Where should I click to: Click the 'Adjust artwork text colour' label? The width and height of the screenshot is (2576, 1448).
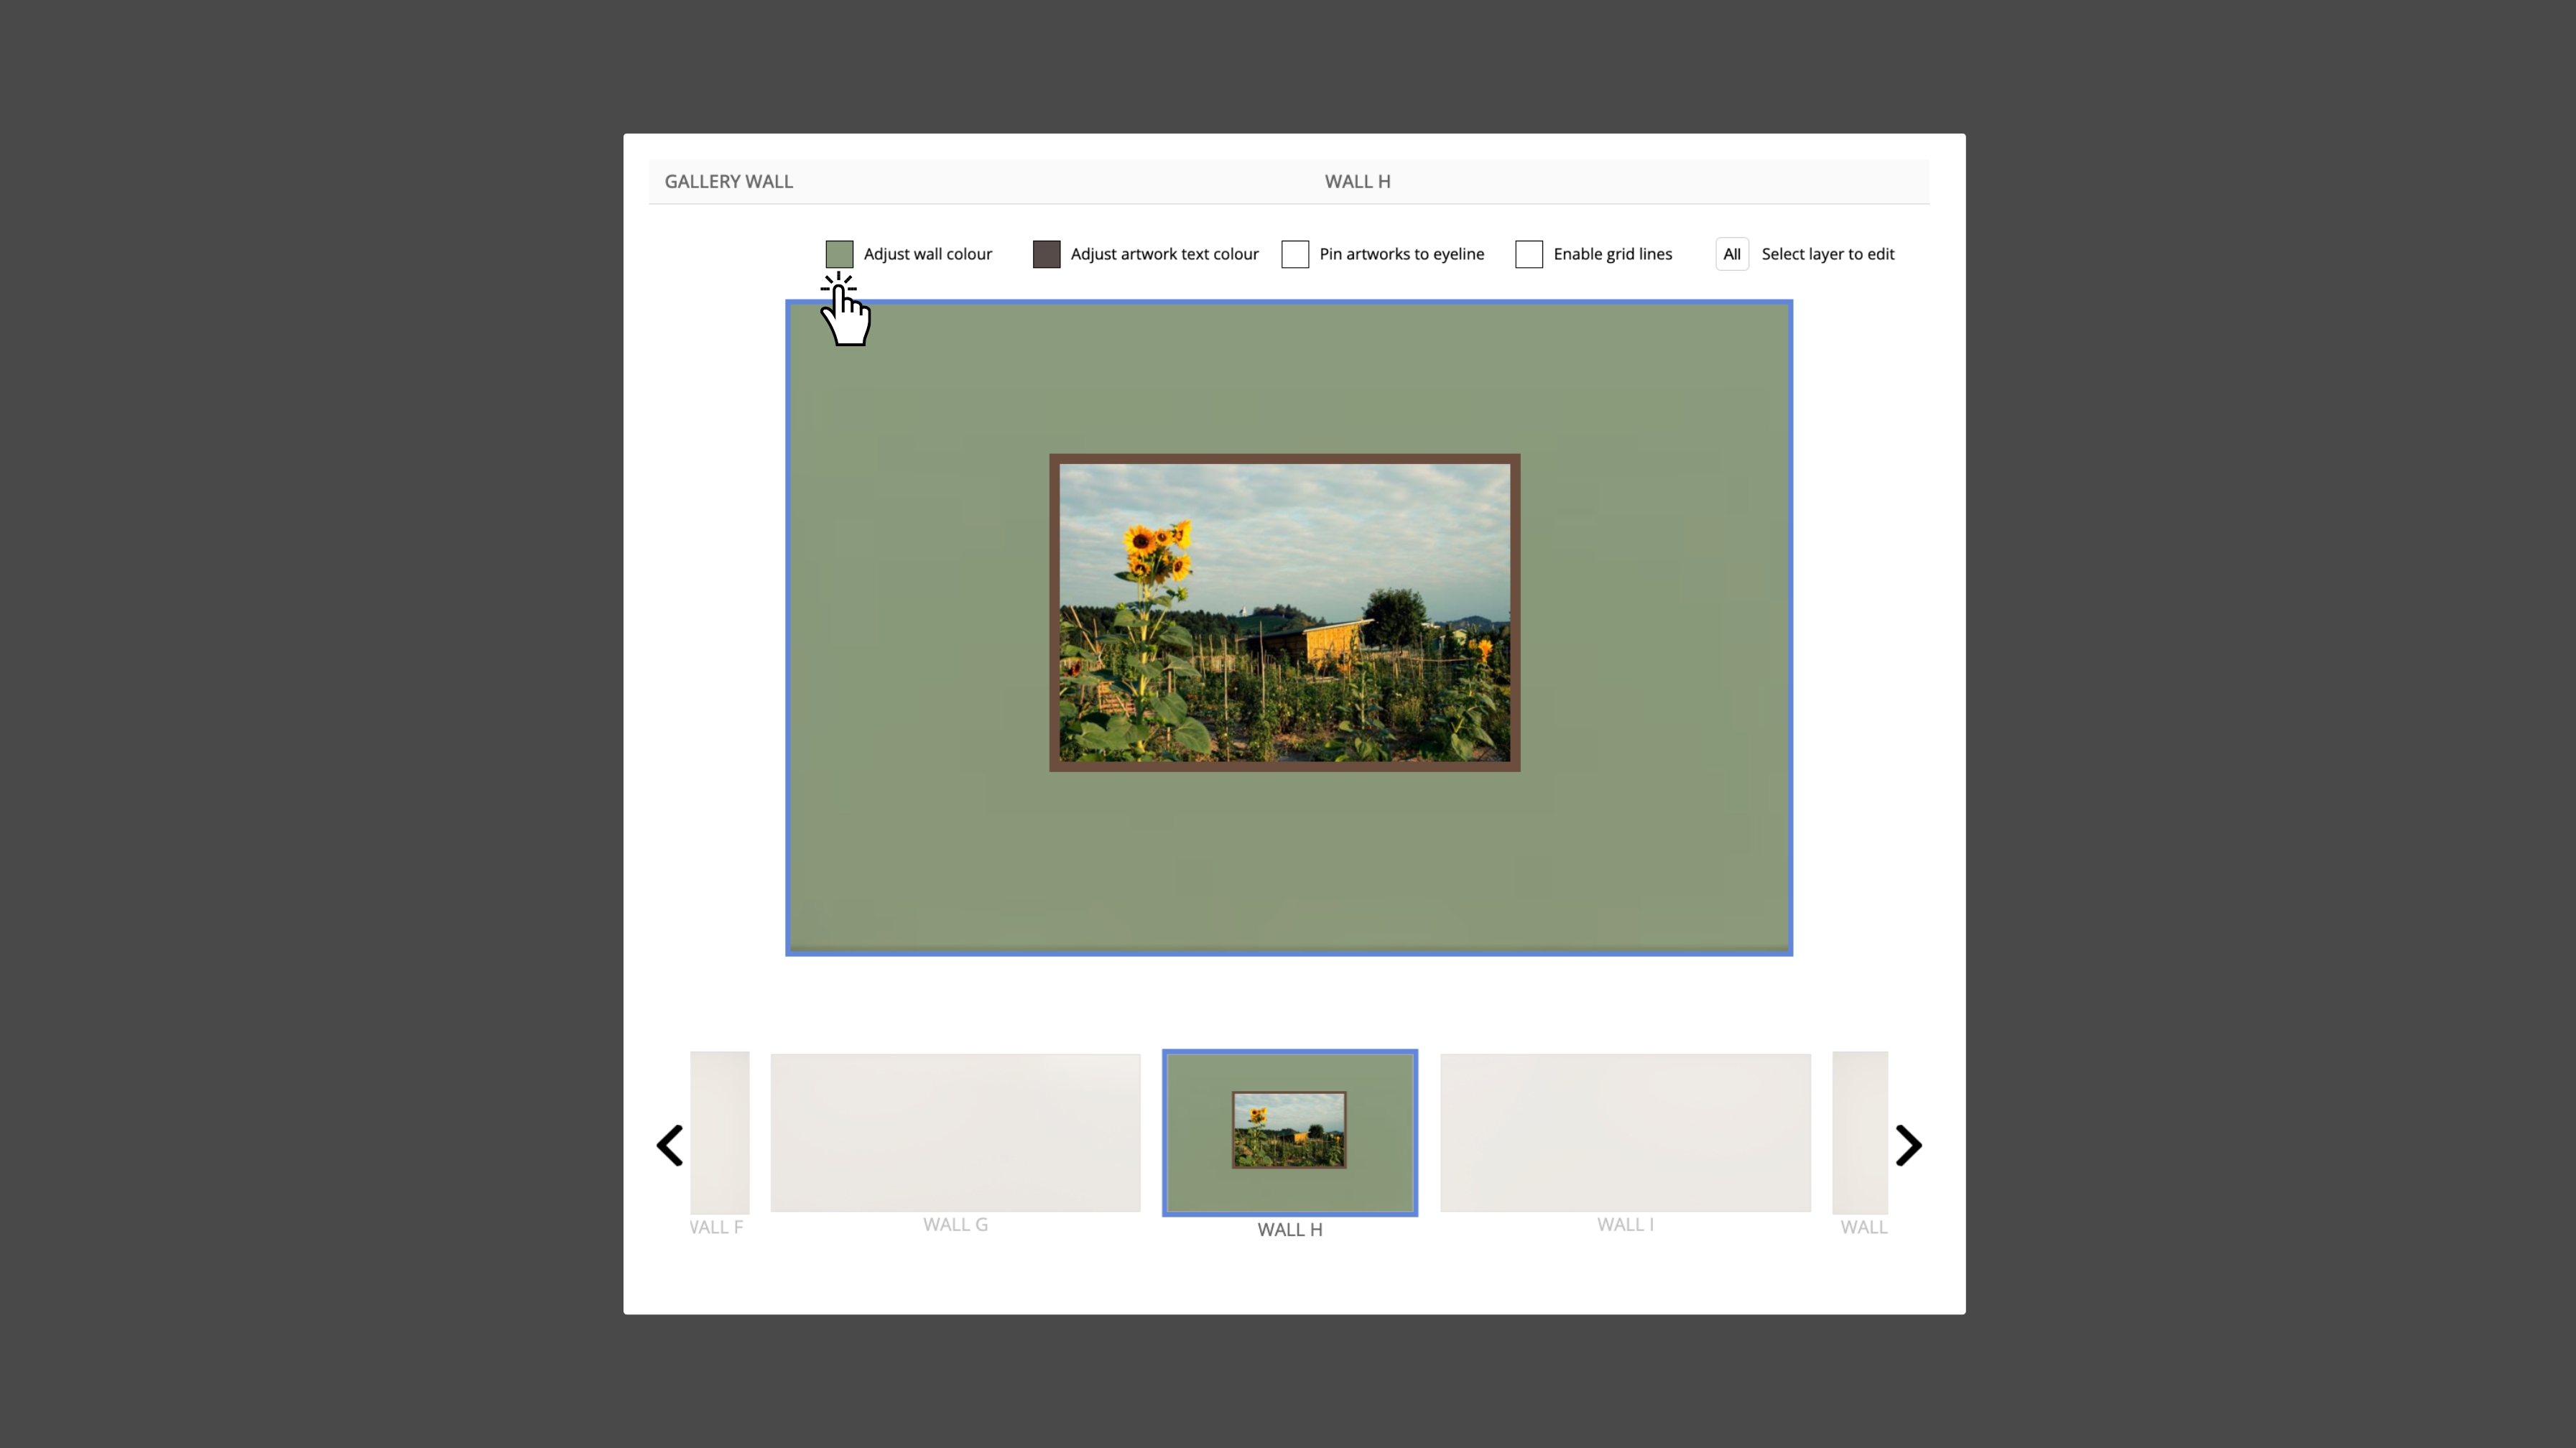[x=1164, y=254]
